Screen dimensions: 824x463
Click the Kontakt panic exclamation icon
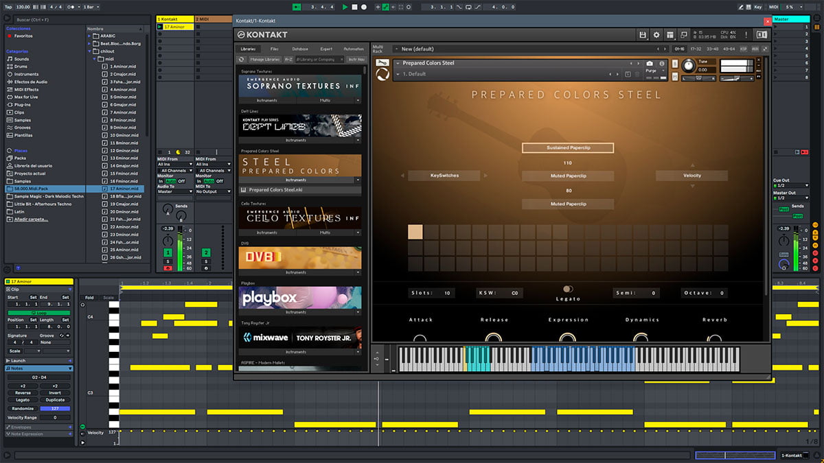pos(748,35)
